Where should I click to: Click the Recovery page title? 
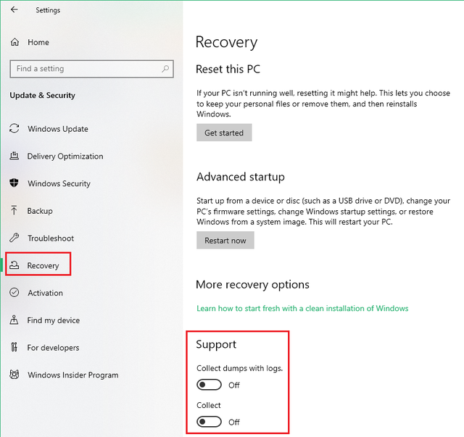click(x=226, y=42)
